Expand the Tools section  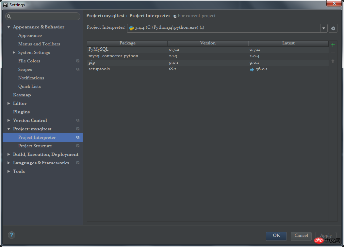(x=8, y=171)
